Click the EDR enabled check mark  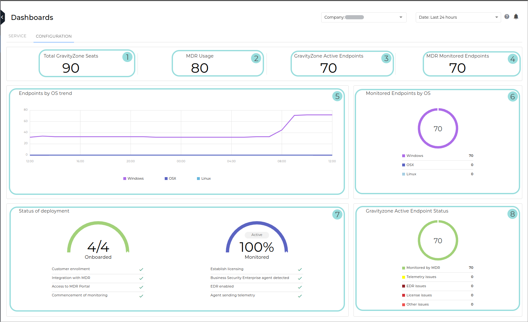coord(300,287)
